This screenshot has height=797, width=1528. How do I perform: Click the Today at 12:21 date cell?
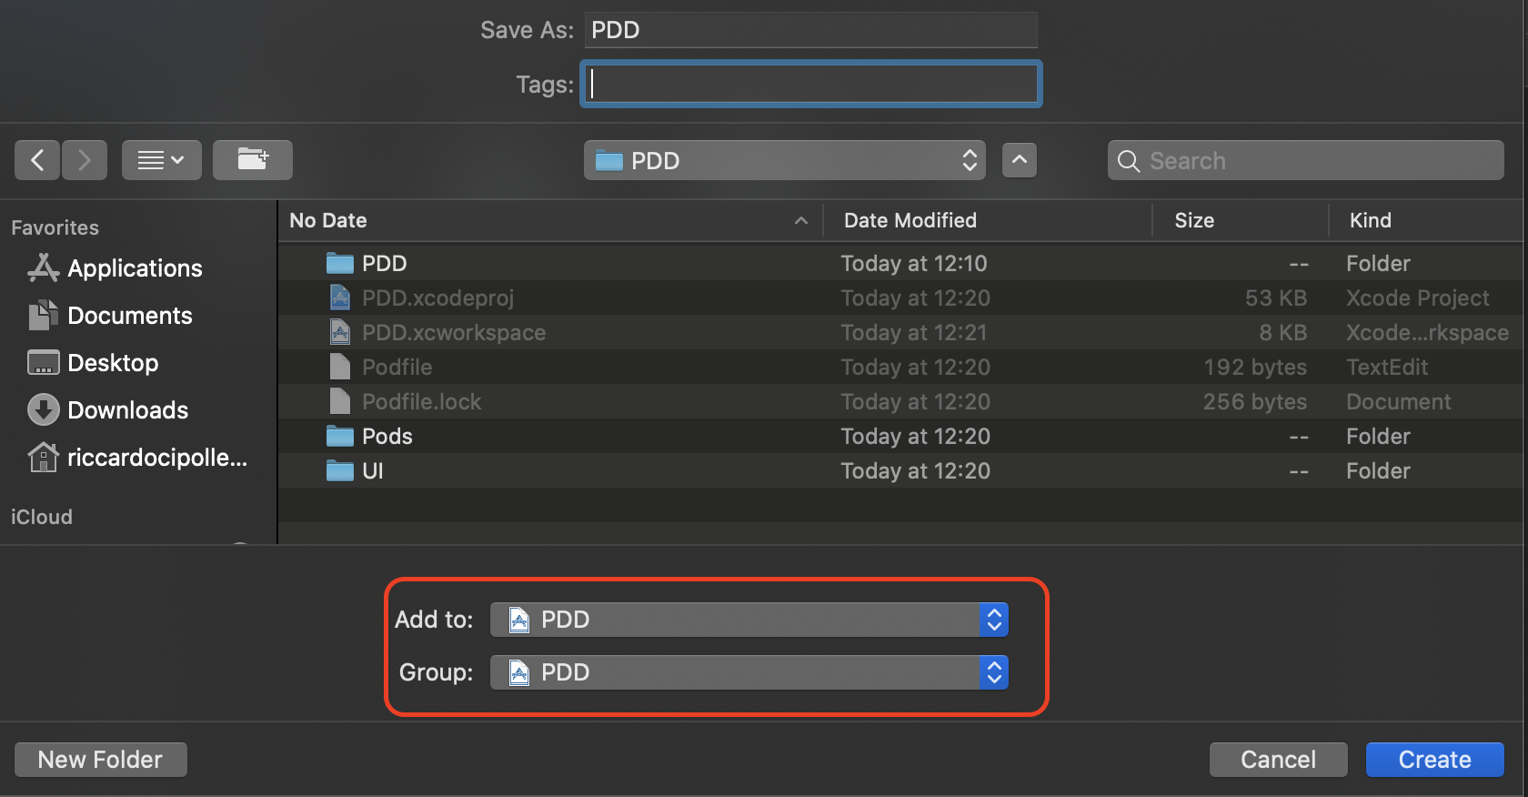click(913, 332)
